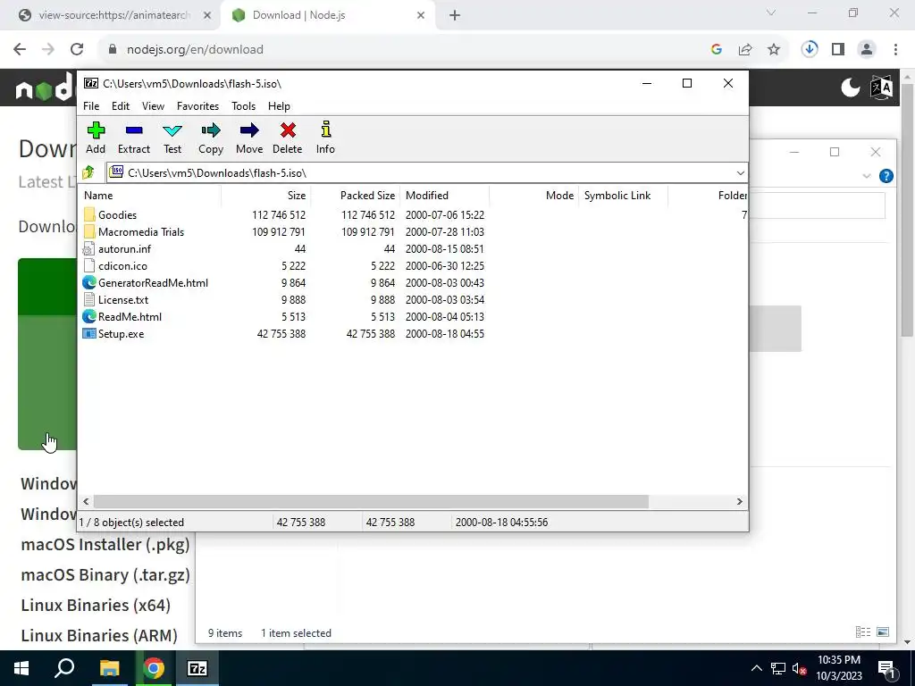
Task: Click the autorun.inf file icon
Action: (x=88, y=249)
